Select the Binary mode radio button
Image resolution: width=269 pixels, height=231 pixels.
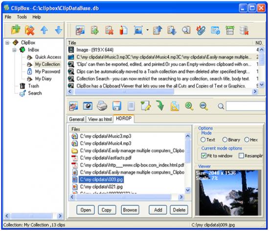(x=225, y=140)
